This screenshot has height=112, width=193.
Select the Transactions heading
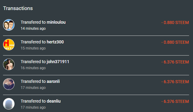(x=18, y=8)
